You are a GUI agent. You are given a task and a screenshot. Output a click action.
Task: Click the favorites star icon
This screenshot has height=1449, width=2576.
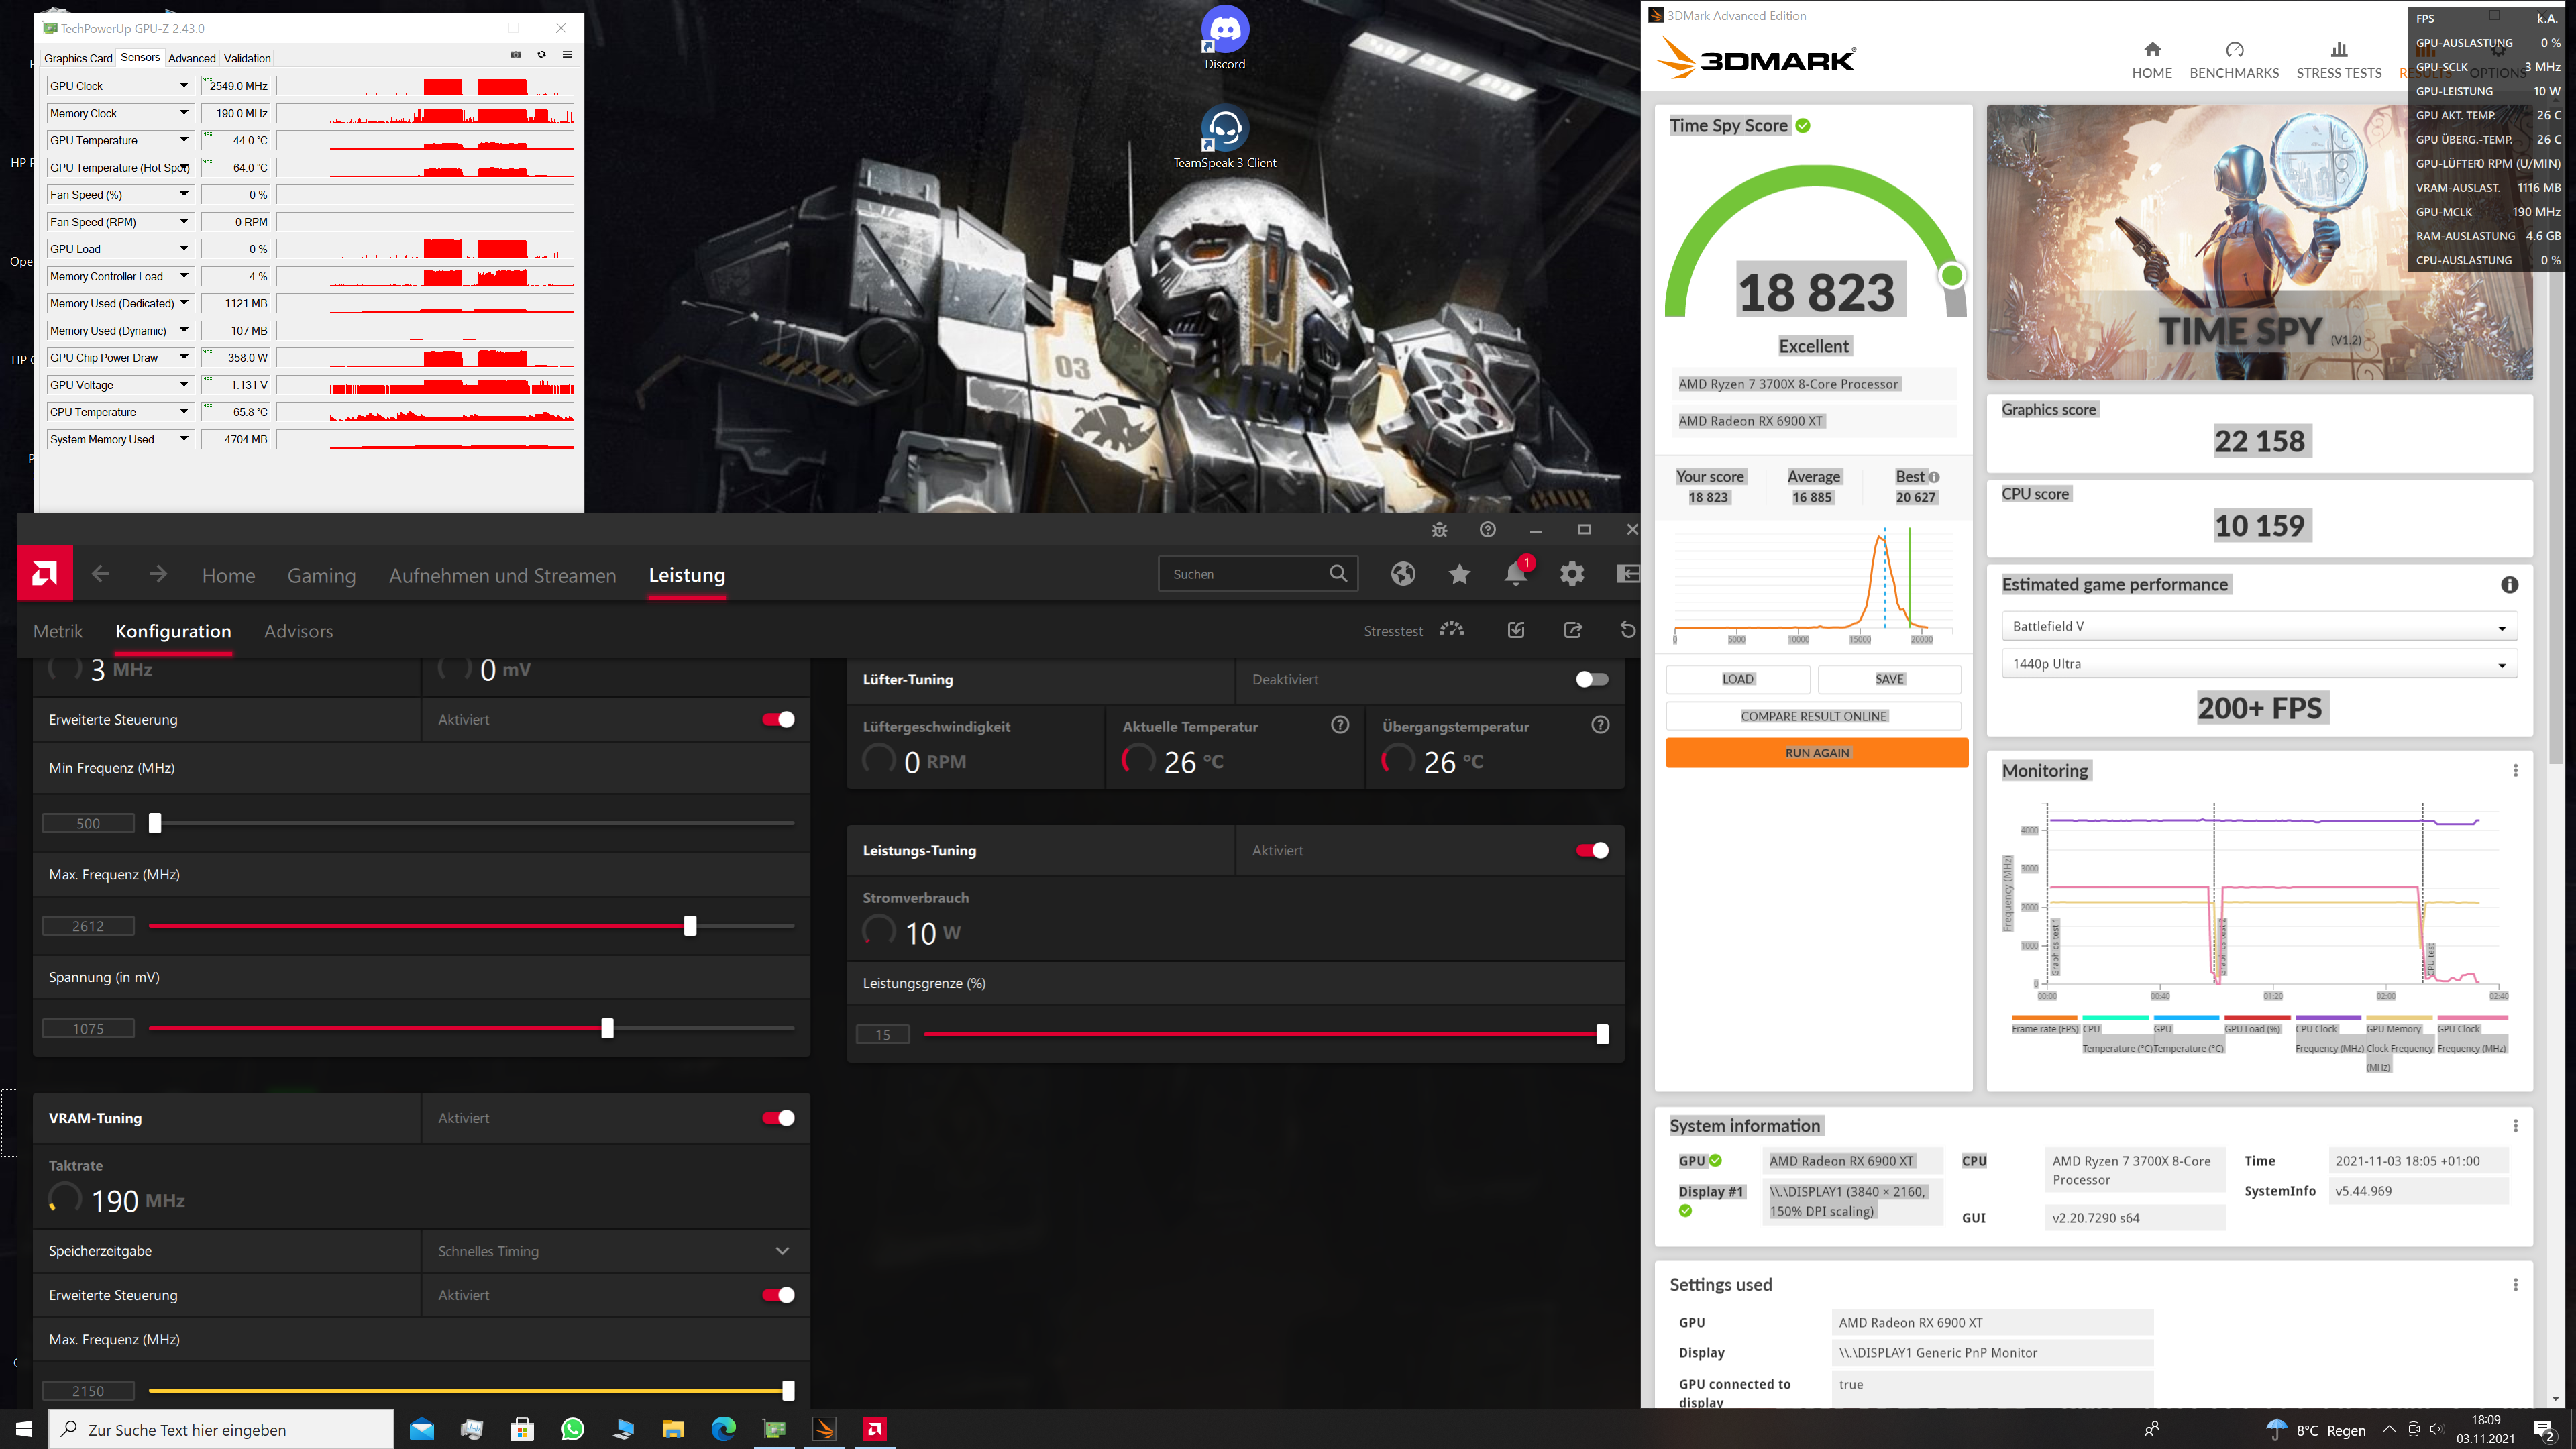pyautogui.click(x=1459, y=574)
